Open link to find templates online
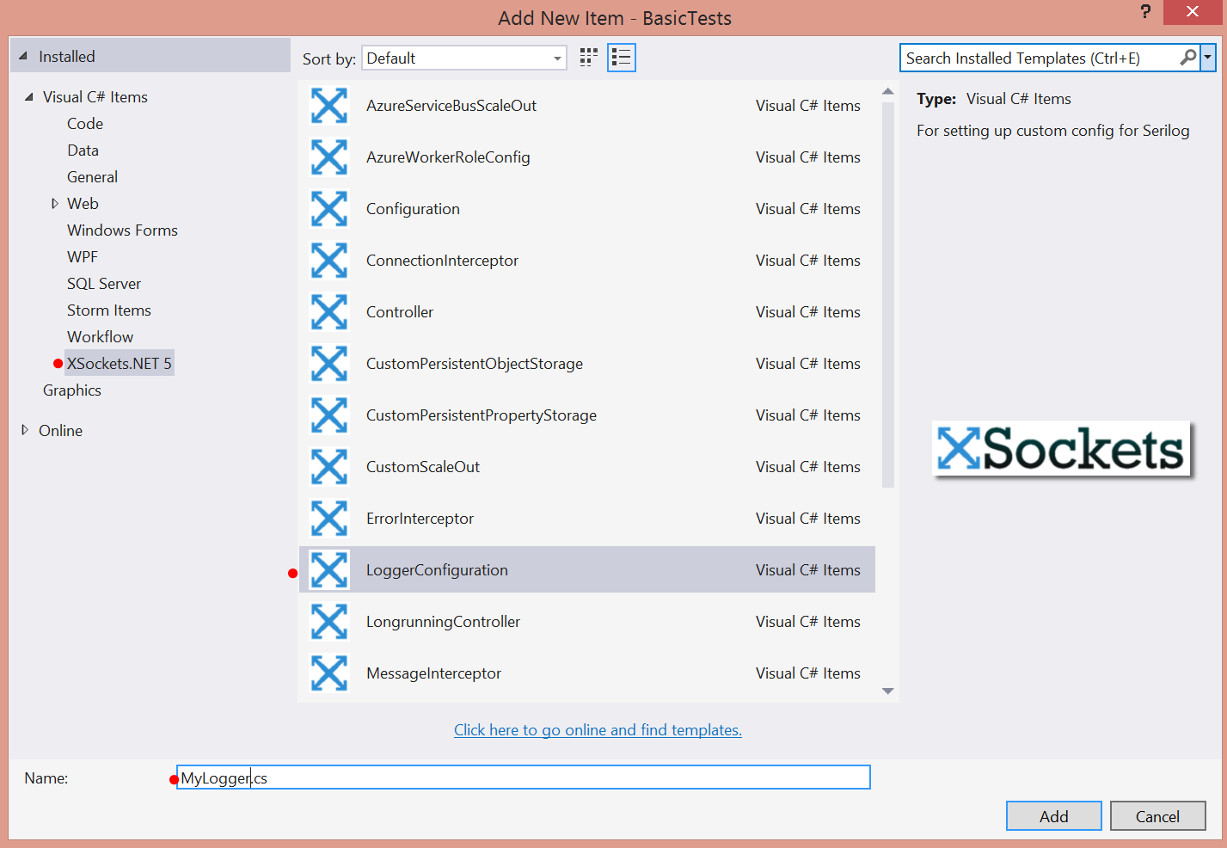The width and height of the screenshot is (1227, 848). coord(598,730)
